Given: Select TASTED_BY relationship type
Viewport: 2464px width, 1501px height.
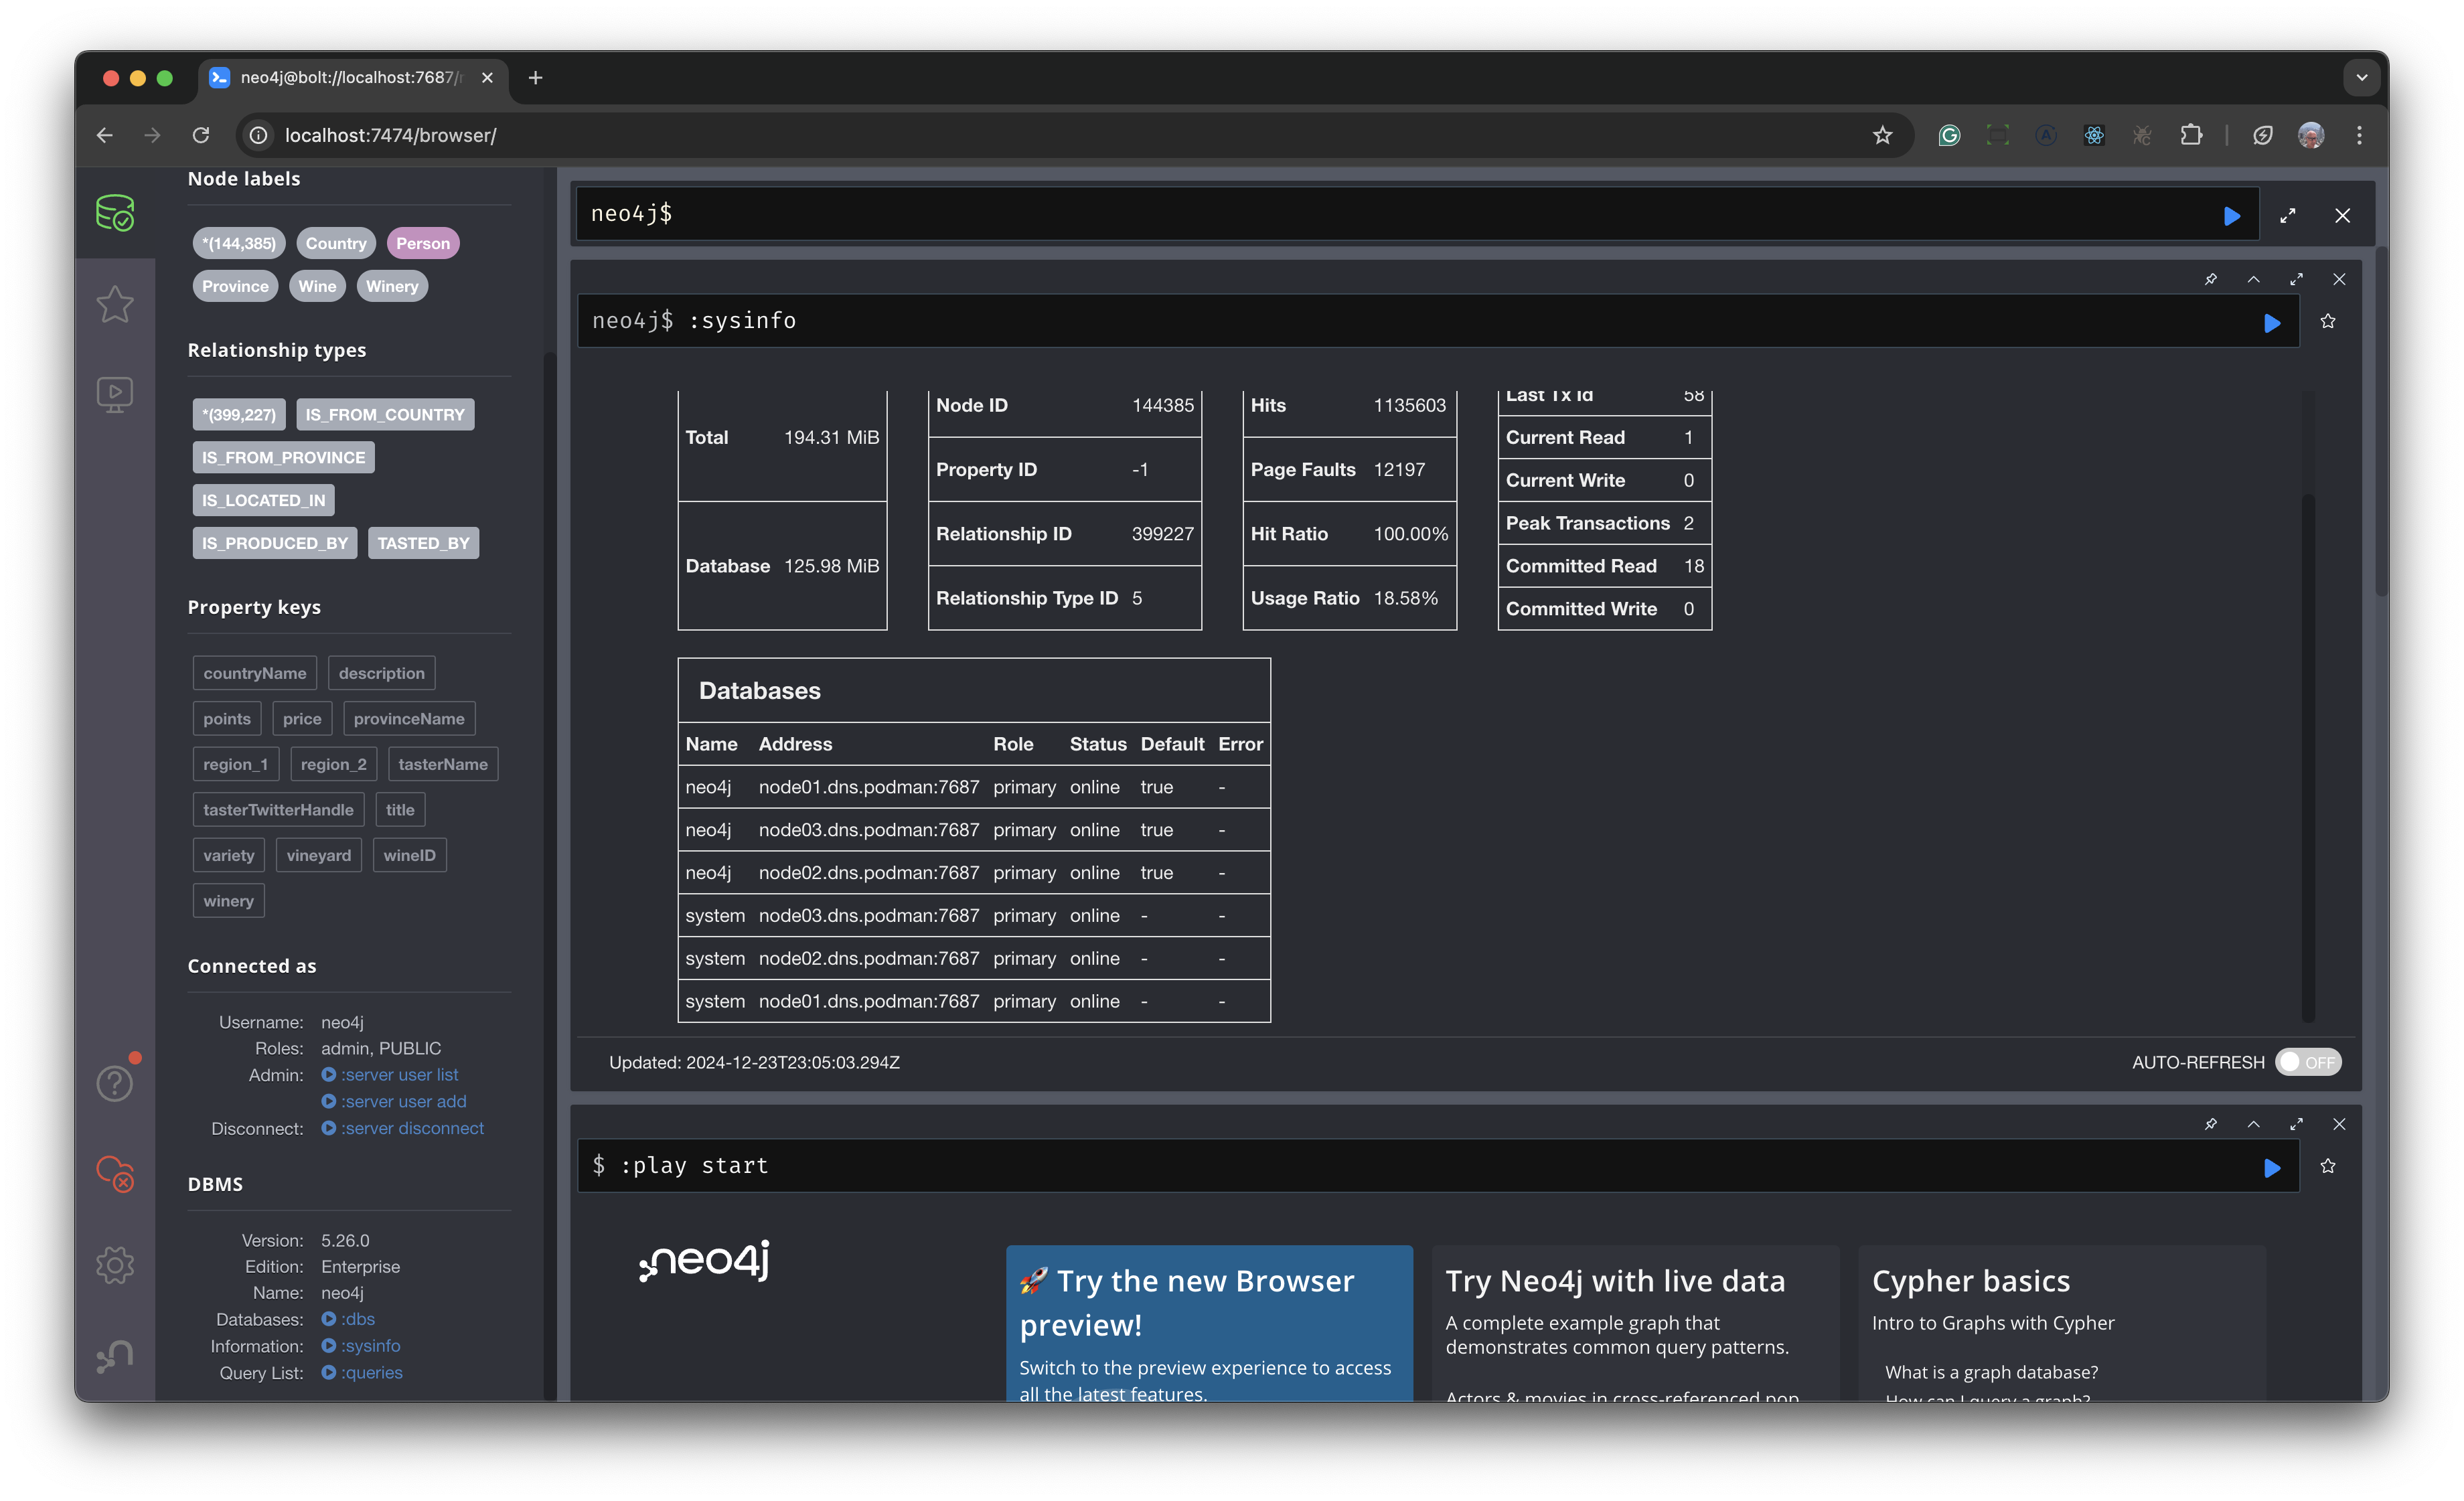Looking at the screenshot, I should [423, 543].
